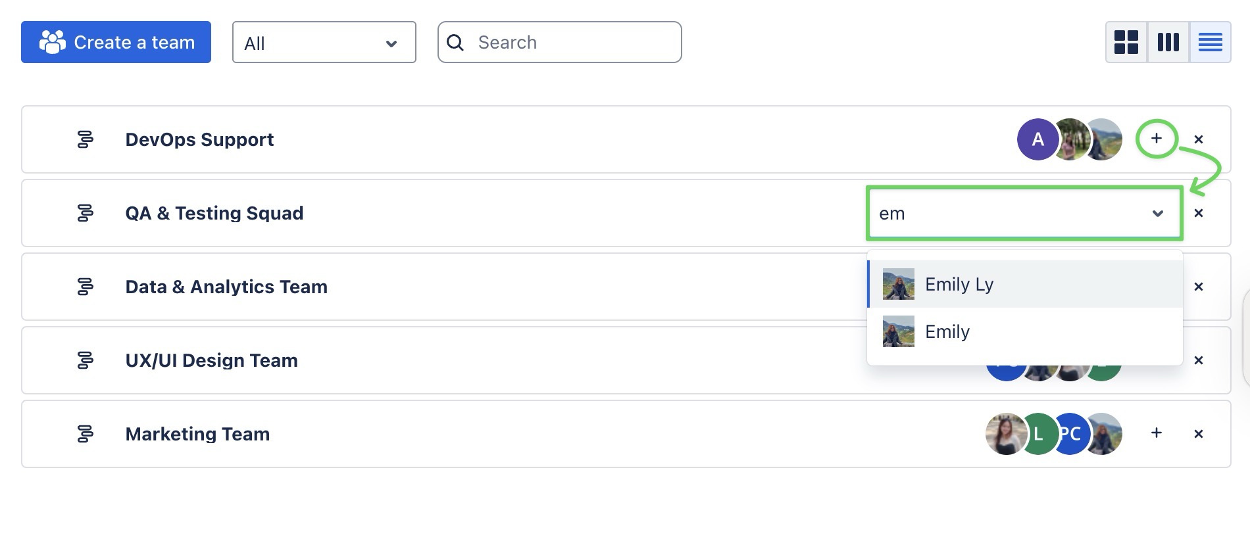
Task: Open the All filter dropdown
Action: [x=324, y=43]
